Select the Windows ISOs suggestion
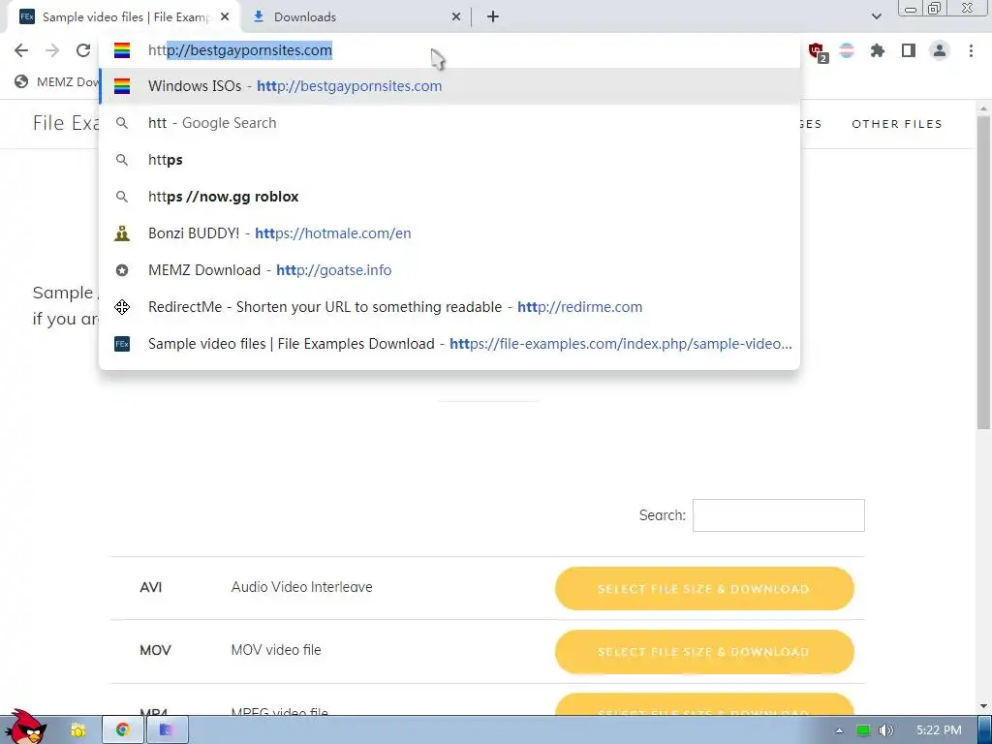Viewport: 992px width, 744px height. 449,86
